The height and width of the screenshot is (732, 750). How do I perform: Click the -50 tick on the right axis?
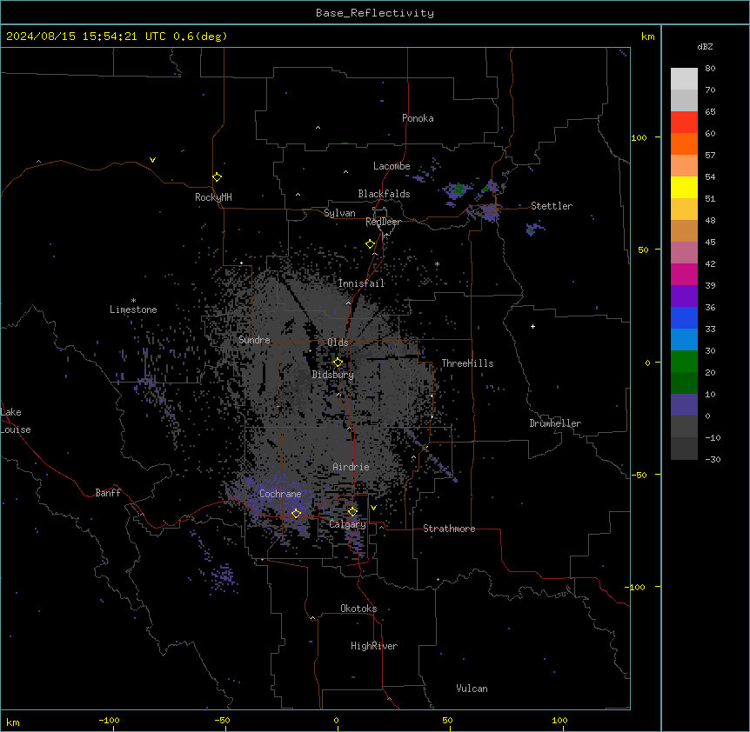pos(639,475)
